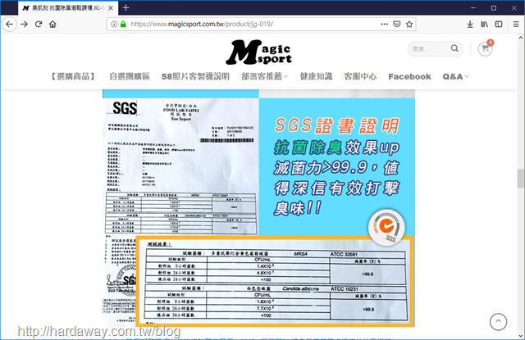This screenshot has width=525, height=340.
Task: Open 健康知識 menu item
Action: pos(316,76)
